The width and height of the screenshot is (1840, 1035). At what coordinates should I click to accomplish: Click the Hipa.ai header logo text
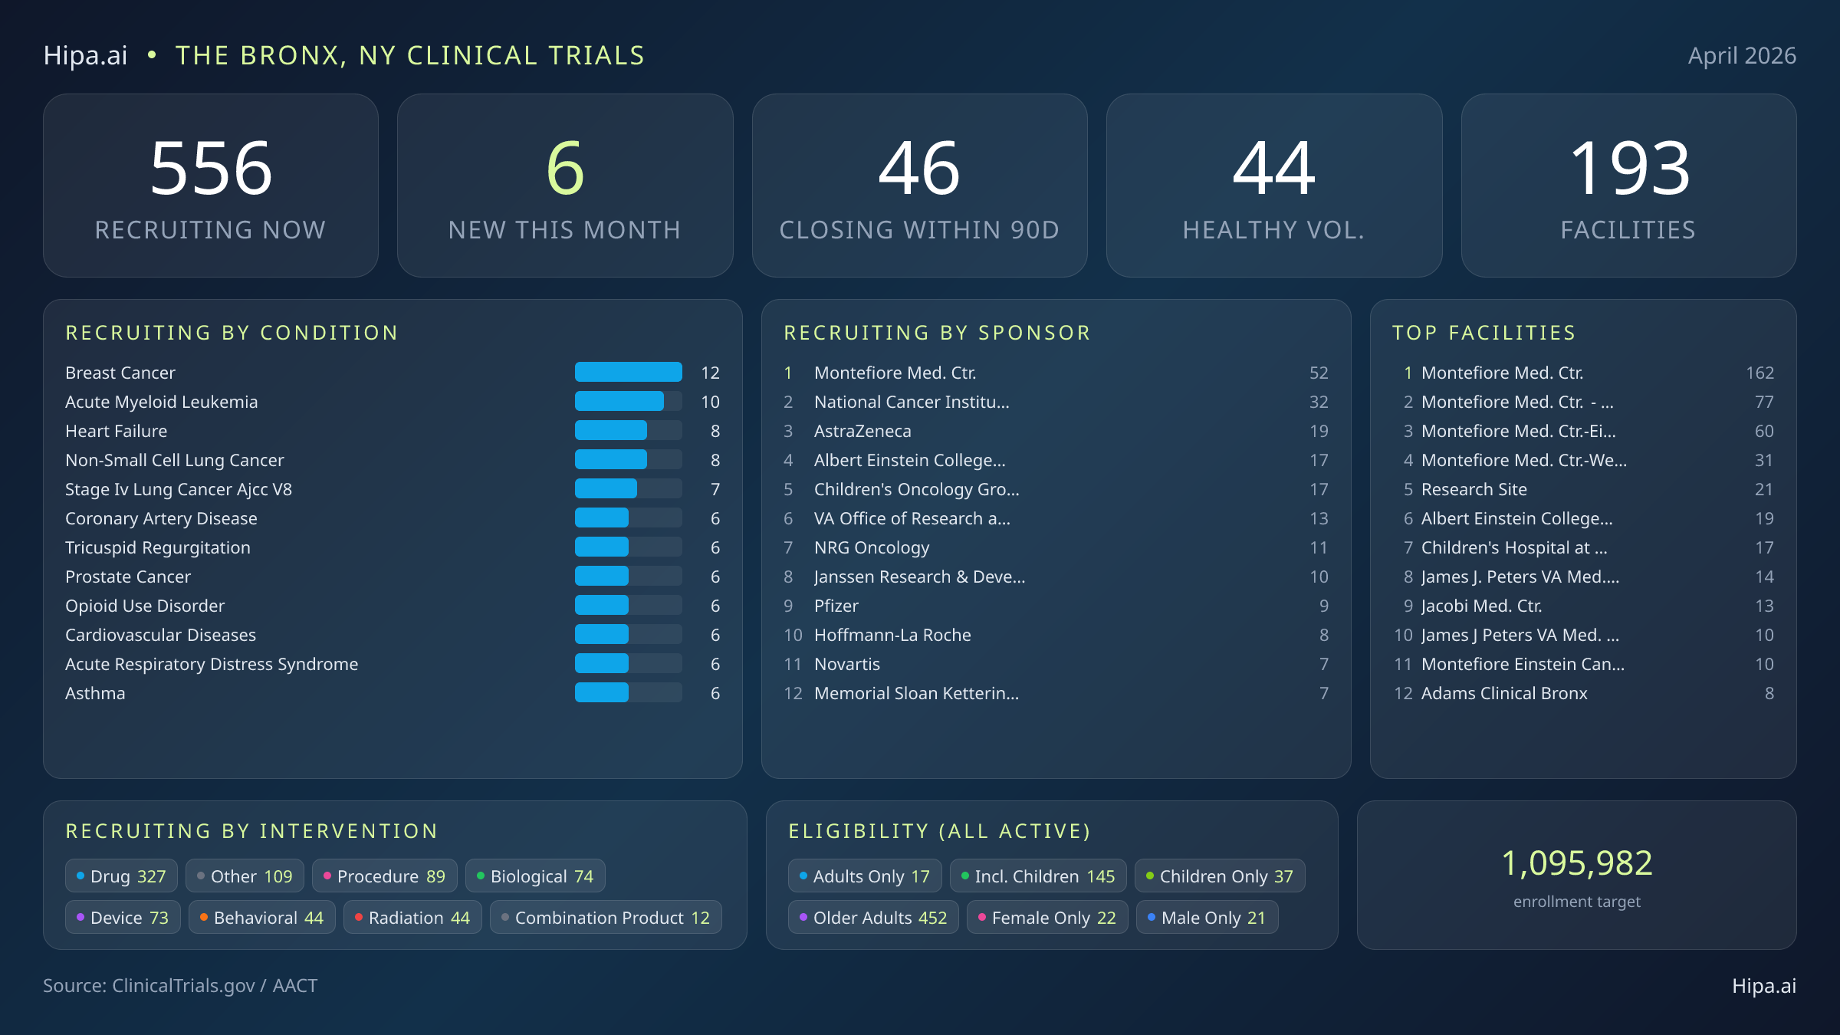click(x=85, y=55)
